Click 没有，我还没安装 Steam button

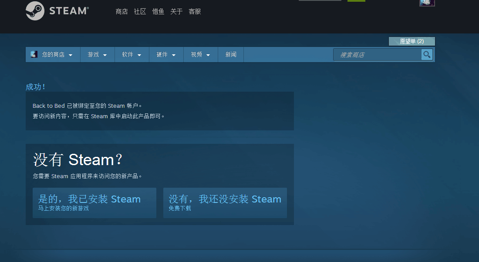(x=225, y=203)
